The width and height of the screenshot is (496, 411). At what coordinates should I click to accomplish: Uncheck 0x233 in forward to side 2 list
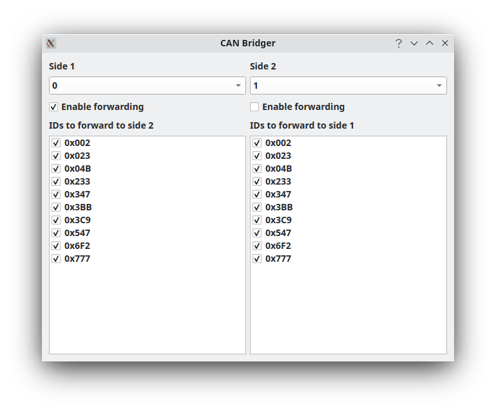click(56, 181)
